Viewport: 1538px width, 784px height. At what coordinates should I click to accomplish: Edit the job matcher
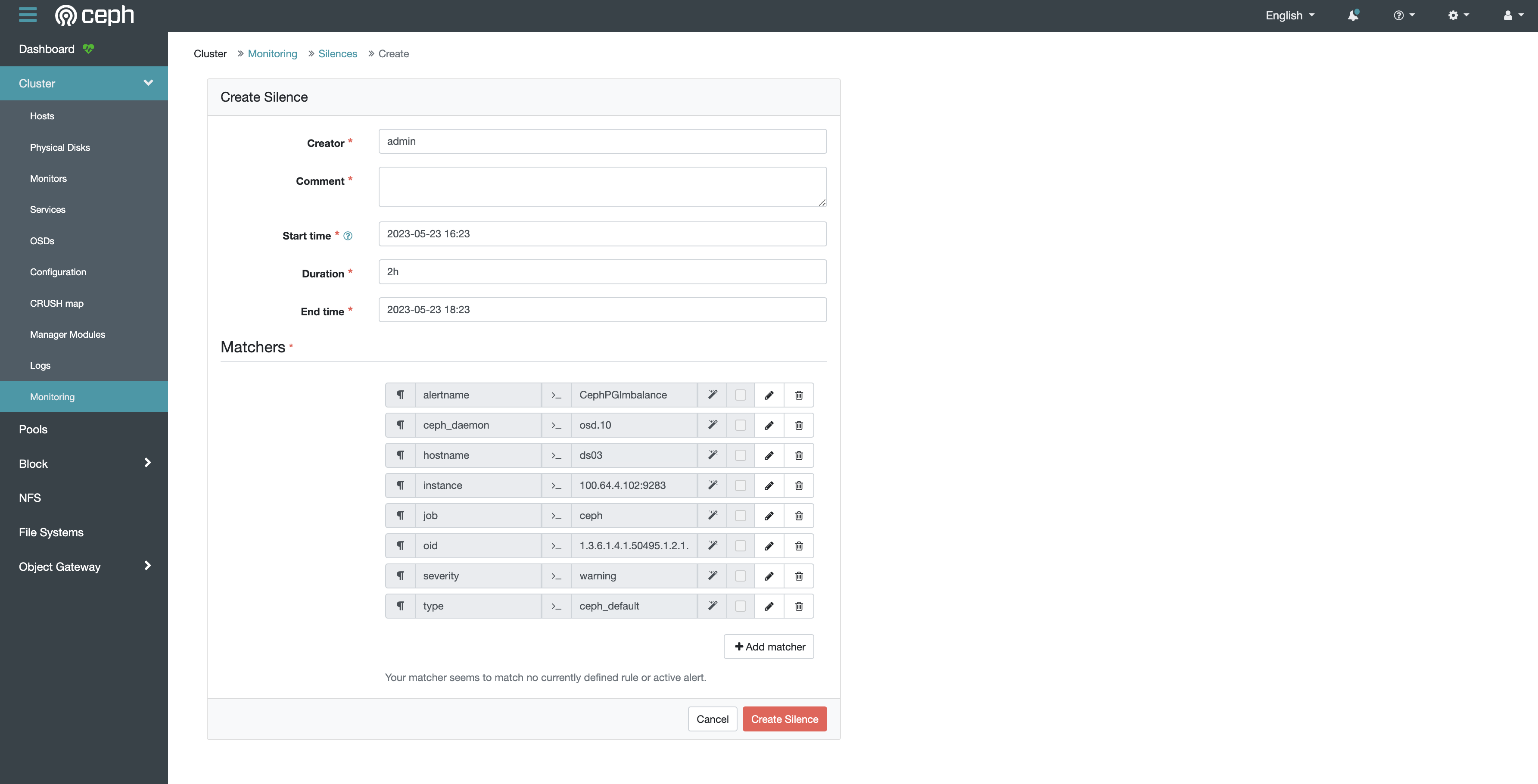[769, 515]
